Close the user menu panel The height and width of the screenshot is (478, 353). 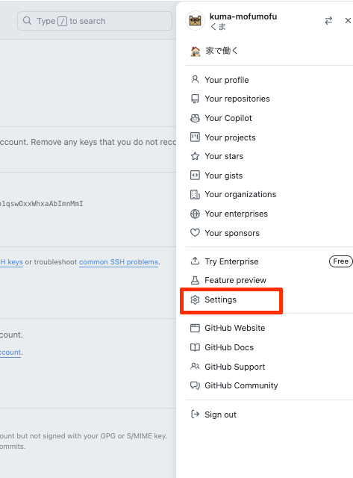(x=348, y=21)
